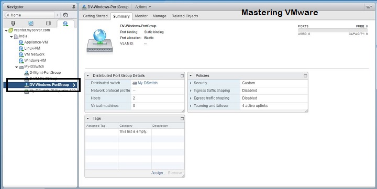Go back using the Home button
Image resolution: width=377 pixels, height=189 pixels.
[x=30, y=15]
